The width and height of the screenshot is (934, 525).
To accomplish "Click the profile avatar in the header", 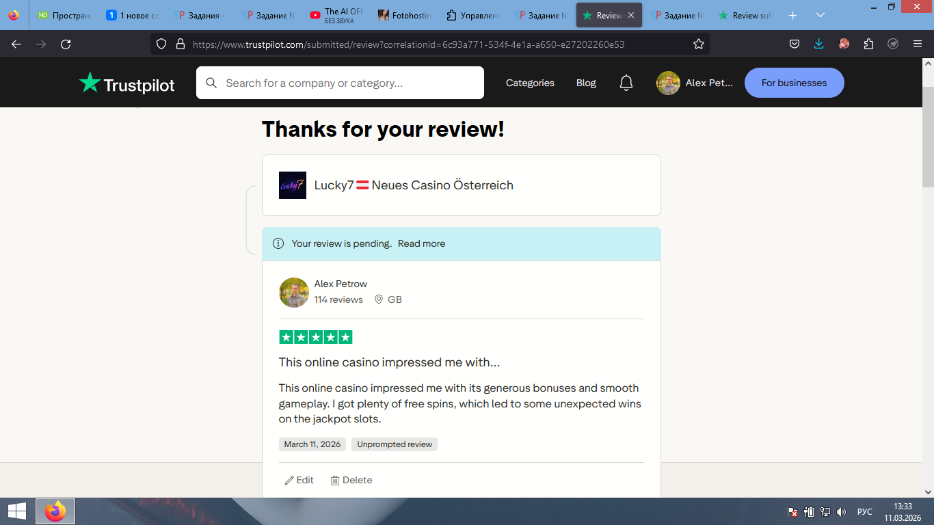I will 668,83.
